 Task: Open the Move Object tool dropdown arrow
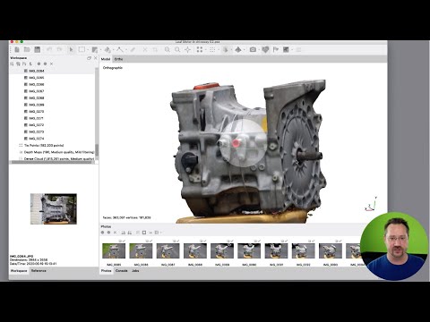tap(114, 50)
